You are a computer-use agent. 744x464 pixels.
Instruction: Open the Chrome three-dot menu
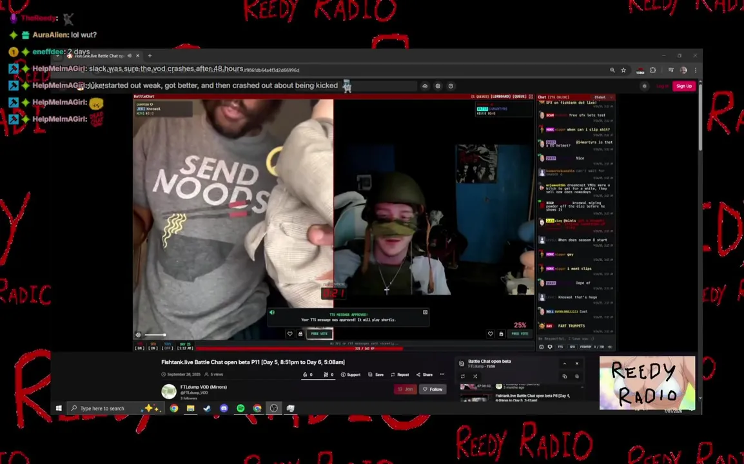(x=696, y=70)
